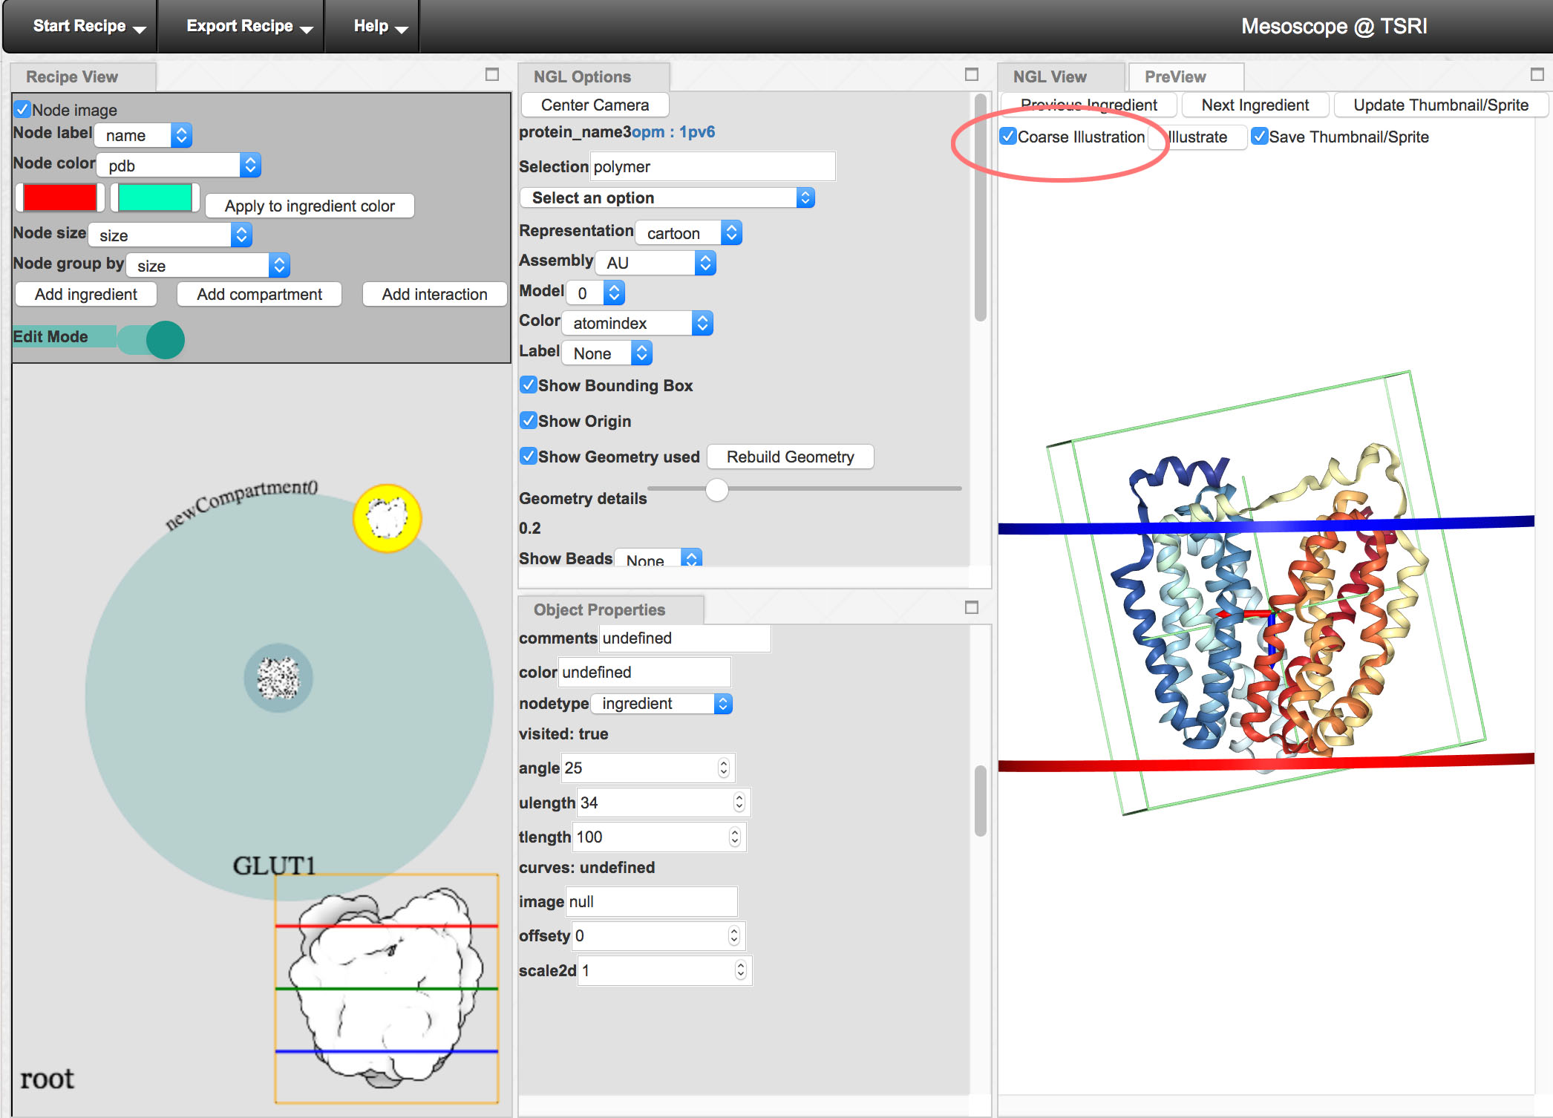Maximize the Object Properties panel
This screenshot has width=1553, height=1118.
click(x=971, y=607)
